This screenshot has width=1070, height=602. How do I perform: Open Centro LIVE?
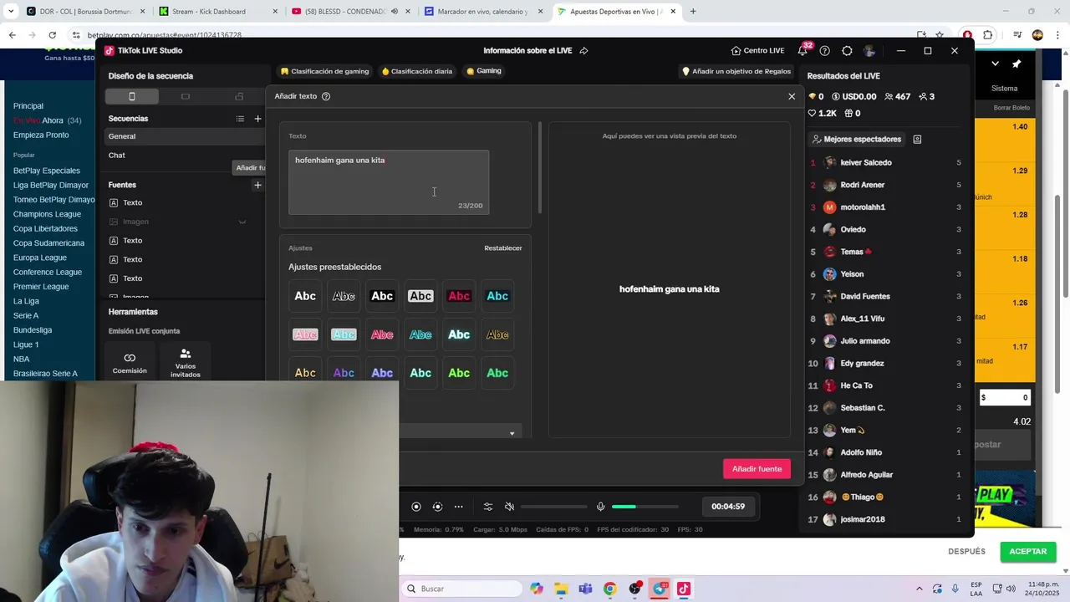757,51
